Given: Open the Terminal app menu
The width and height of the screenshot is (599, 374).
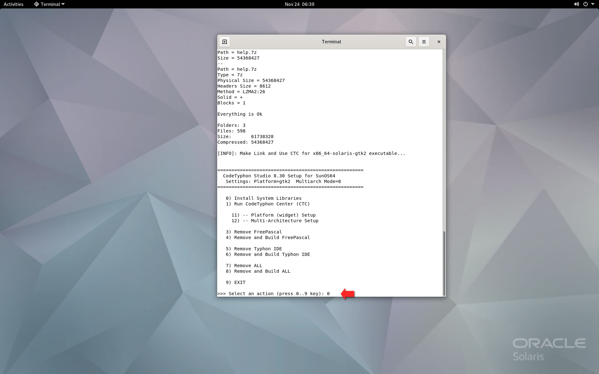Looking at the screenshot, I should tap(49, 4).
